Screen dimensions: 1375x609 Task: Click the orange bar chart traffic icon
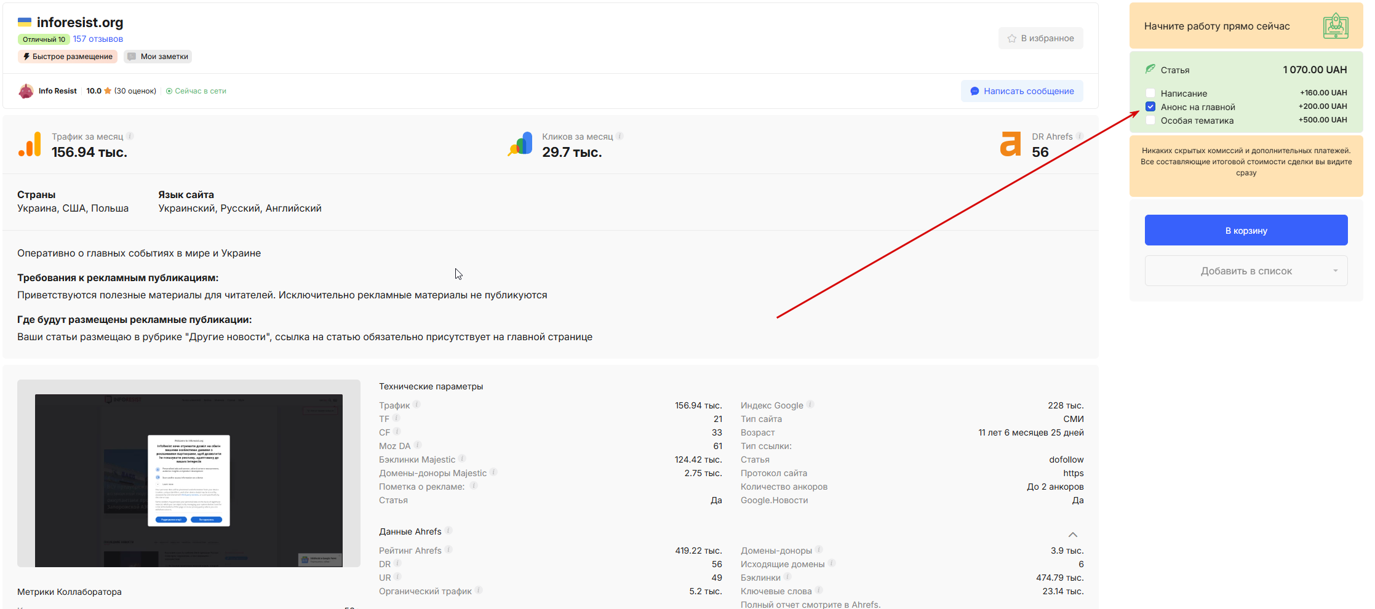pyautogui.click(x=30, y=145)
